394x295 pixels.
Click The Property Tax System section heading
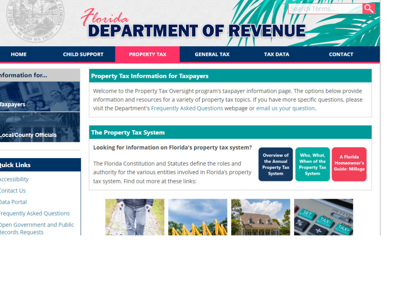pos(128,133)
